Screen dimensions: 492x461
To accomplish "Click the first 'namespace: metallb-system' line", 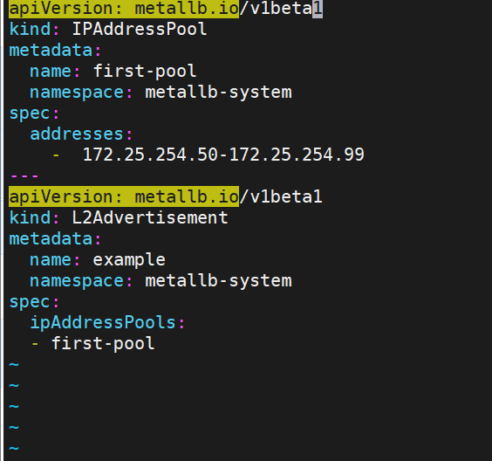I will (161, 93).
